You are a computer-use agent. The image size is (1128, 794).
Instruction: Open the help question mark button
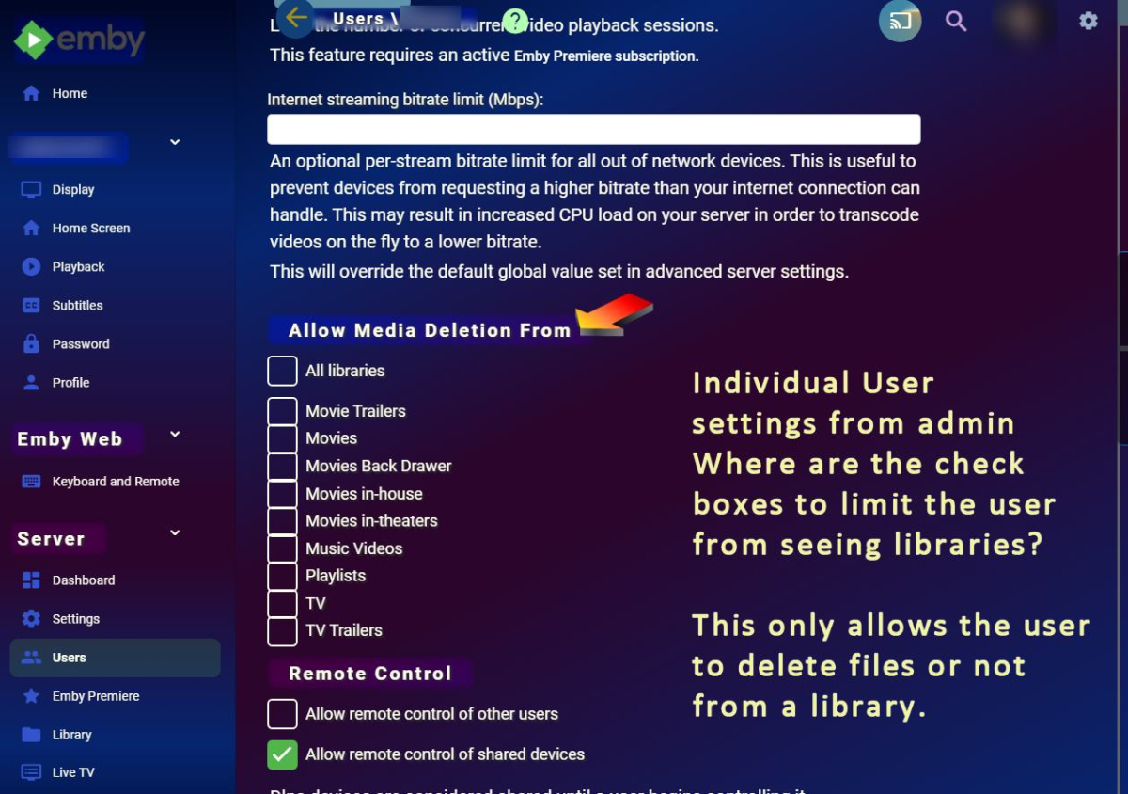click(x=515, y=21)
